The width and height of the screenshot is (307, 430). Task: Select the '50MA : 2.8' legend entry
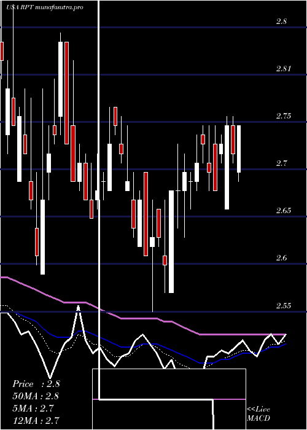[36, 396]
